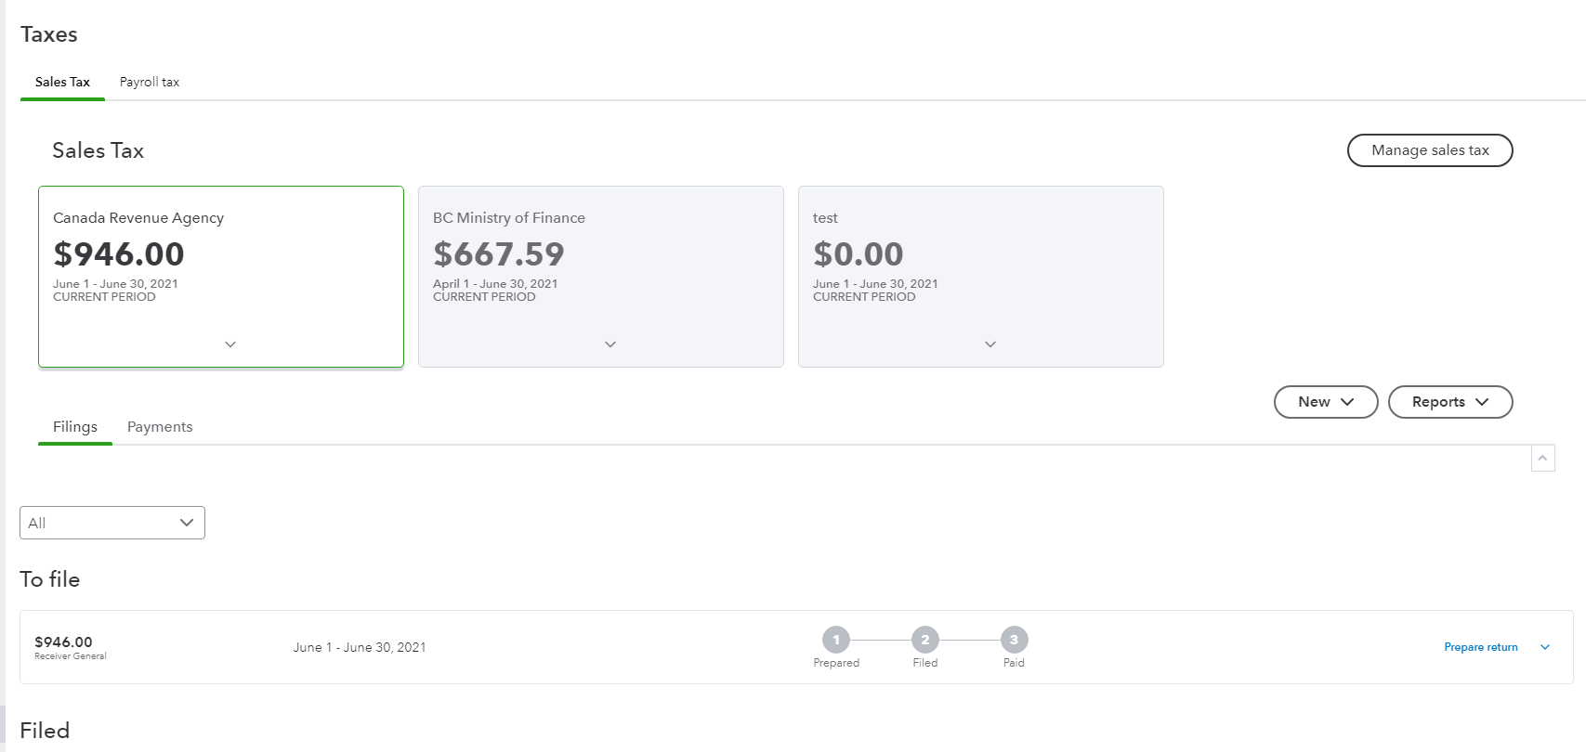Expand the BC Ministry of Finance chevron
Screen dimensions: 1586x752
(610, 344)
